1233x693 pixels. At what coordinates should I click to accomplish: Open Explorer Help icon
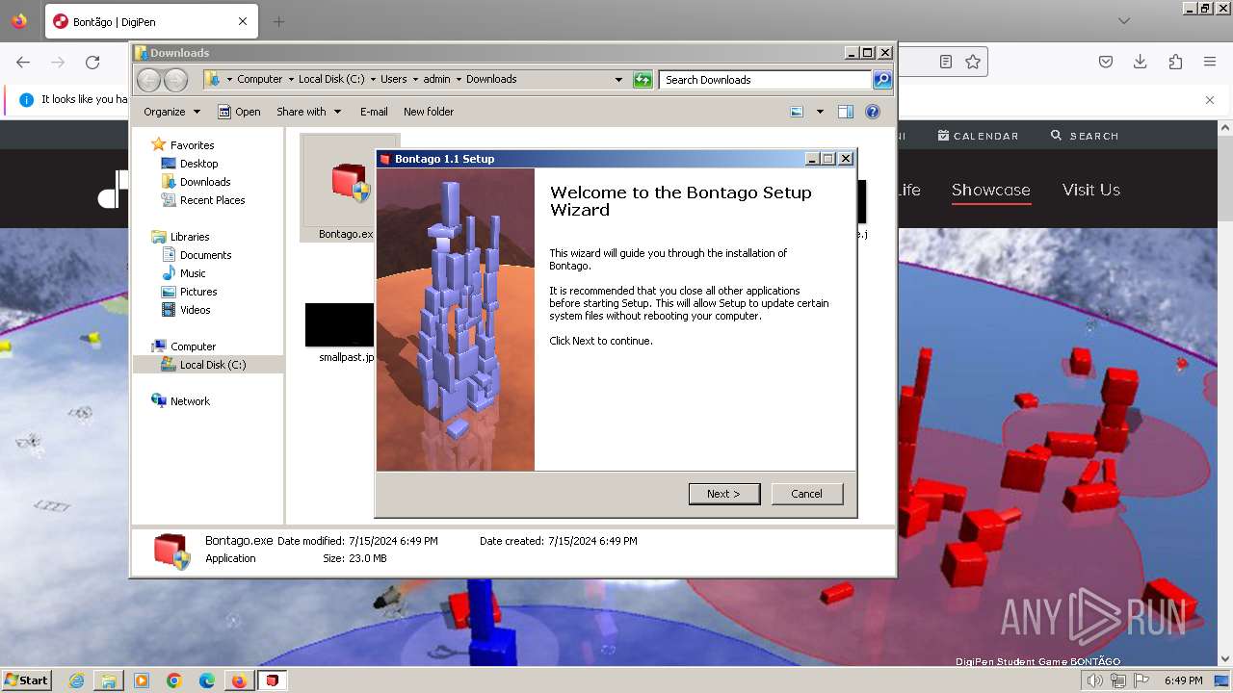click(873, 112)
